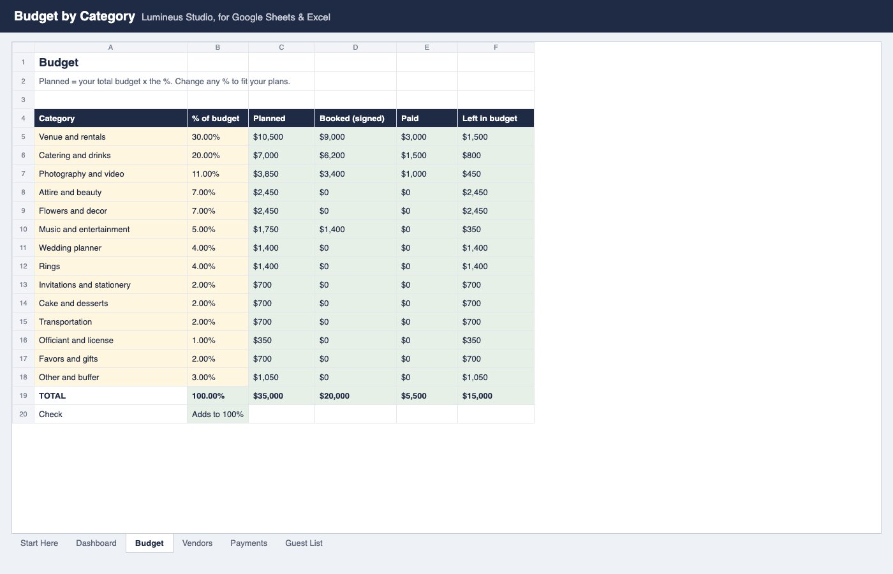
Task: Select column B header
Action: pyautogui.click(x=218, y=48)
